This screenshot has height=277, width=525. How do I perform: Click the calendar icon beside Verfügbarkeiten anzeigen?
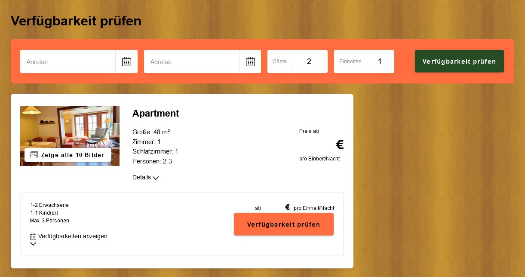point(33,236)
